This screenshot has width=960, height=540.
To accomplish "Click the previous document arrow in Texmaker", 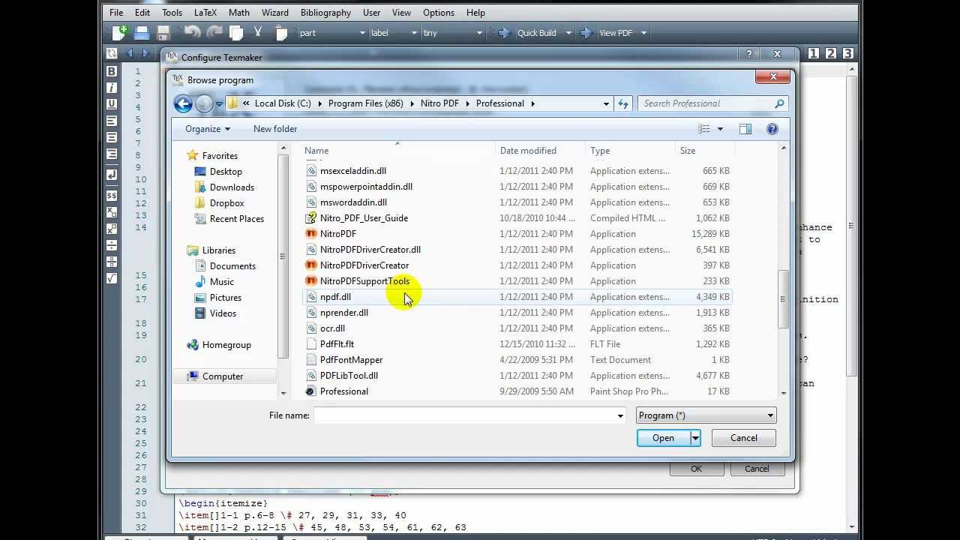I will coord(130,53).
